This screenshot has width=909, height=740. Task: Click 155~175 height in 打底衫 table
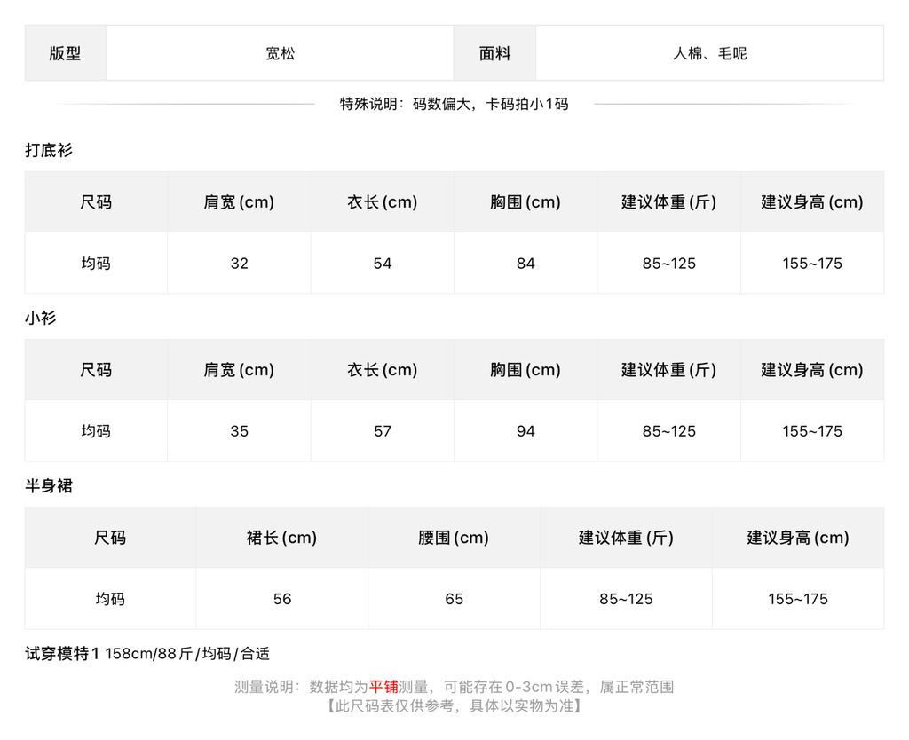coord(812,264)
